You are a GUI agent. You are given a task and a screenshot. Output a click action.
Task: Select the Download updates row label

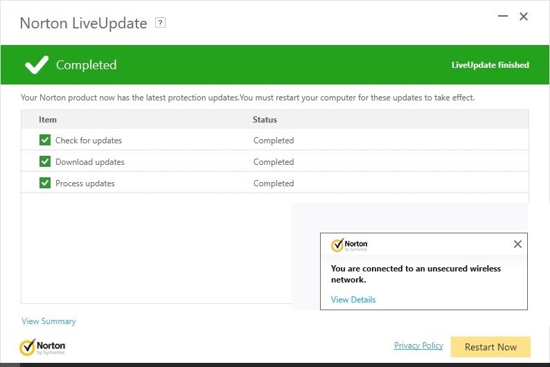pos(90,161)
